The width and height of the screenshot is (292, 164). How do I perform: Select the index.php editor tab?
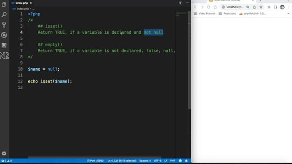(x=21, y=3)
